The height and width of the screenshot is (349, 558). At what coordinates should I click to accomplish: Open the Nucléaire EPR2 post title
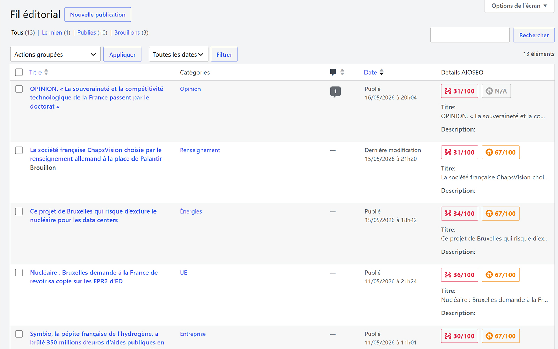pyautogui.click(x=94, y=277)
